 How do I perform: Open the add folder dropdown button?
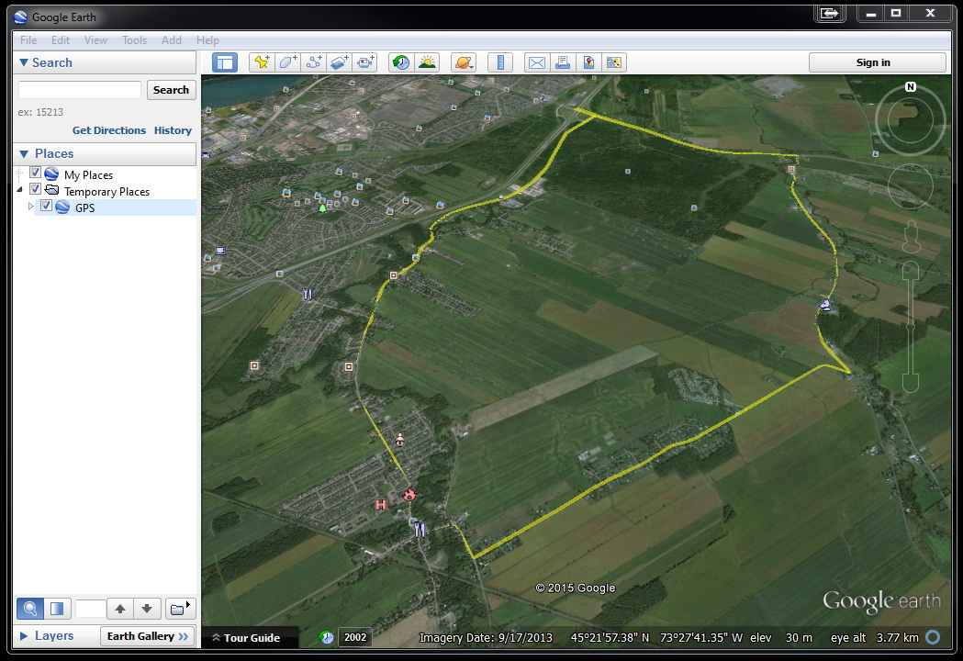click(x=180, y=609)
